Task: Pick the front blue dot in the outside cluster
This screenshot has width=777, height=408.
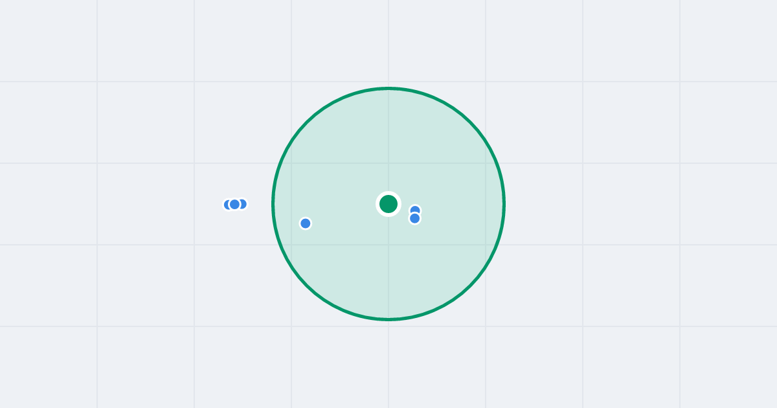Action: pyautogui.click(x=235, y=205)
